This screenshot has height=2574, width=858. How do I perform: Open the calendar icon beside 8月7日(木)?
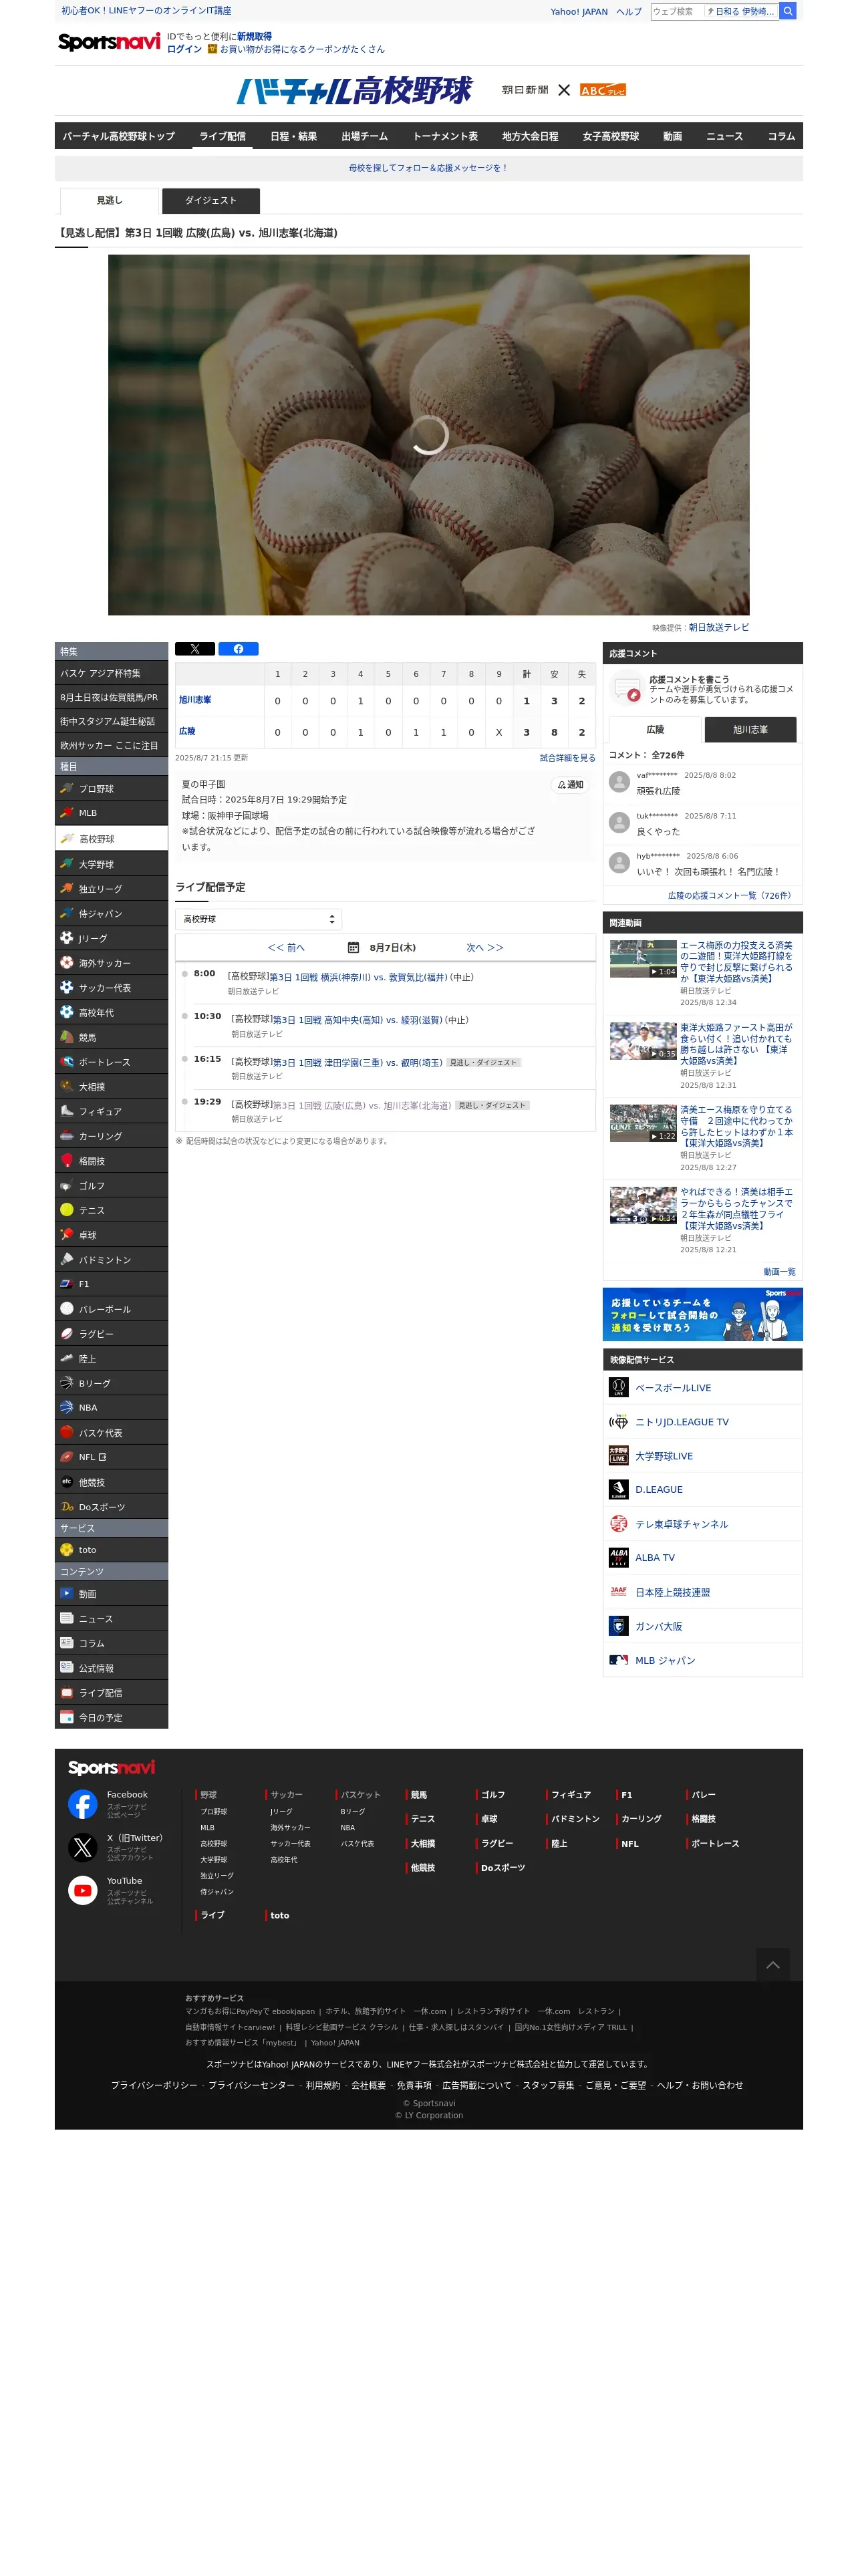coord(353,948)
